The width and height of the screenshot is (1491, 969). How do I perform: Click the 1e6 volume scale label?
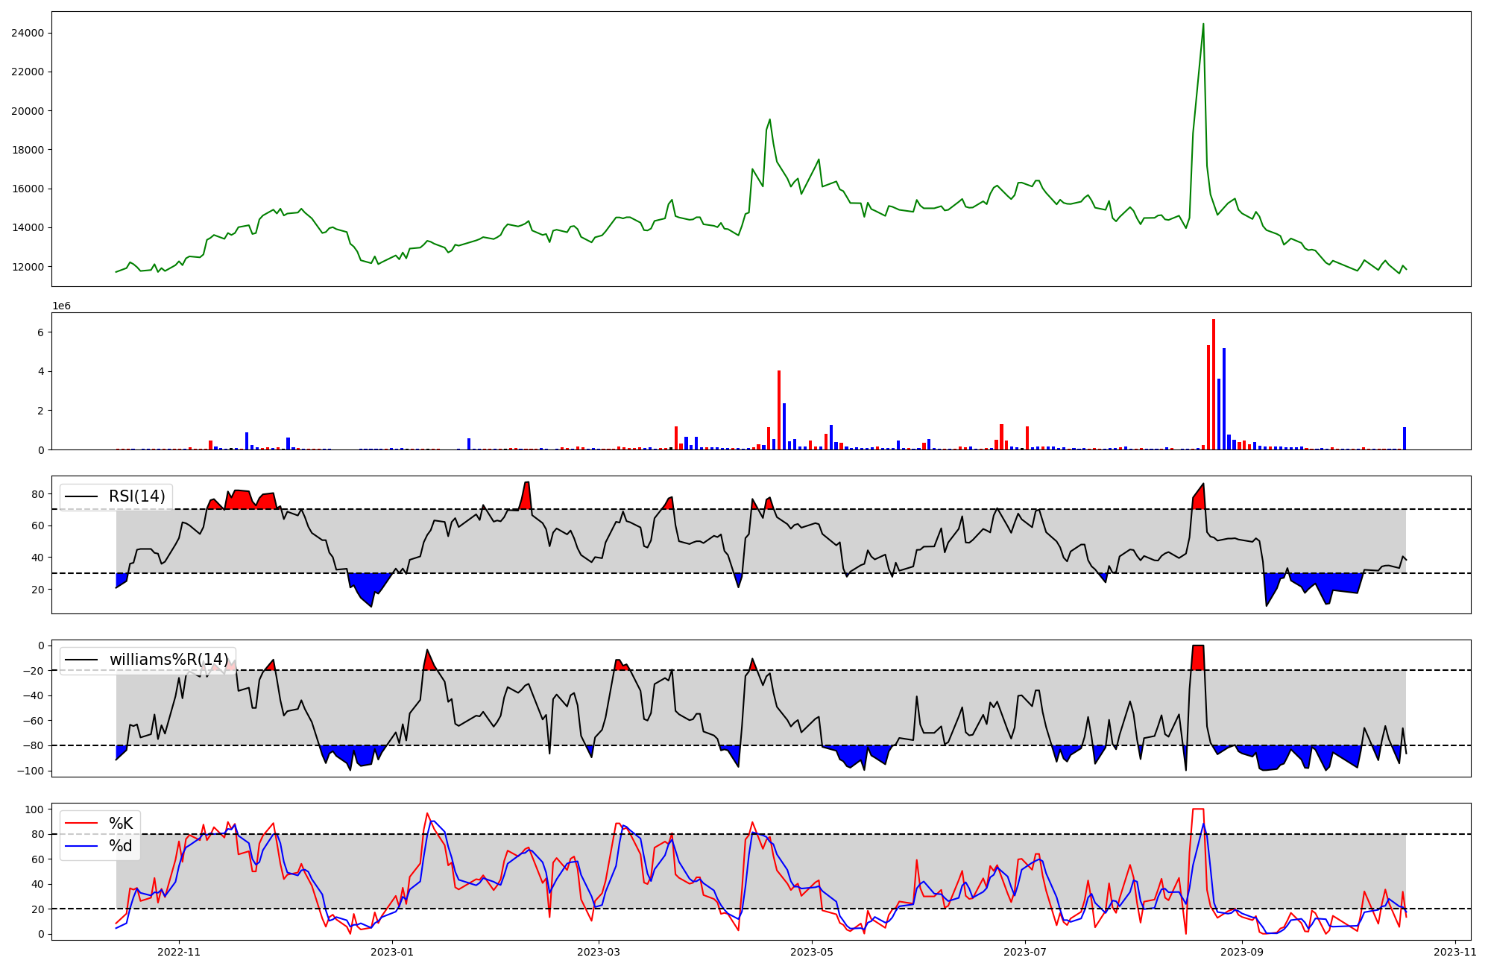(61, 306)
